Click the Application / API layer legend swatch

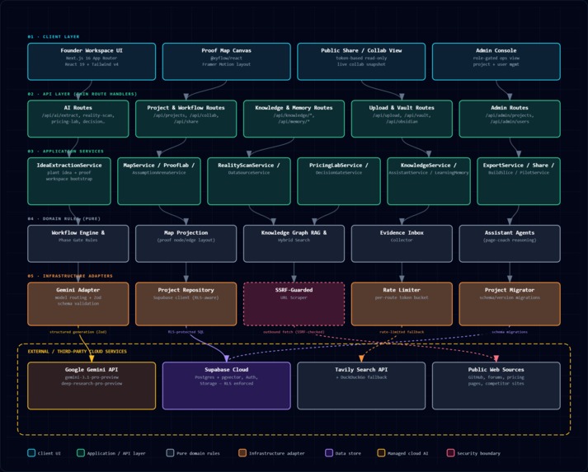tap(81, 453)
